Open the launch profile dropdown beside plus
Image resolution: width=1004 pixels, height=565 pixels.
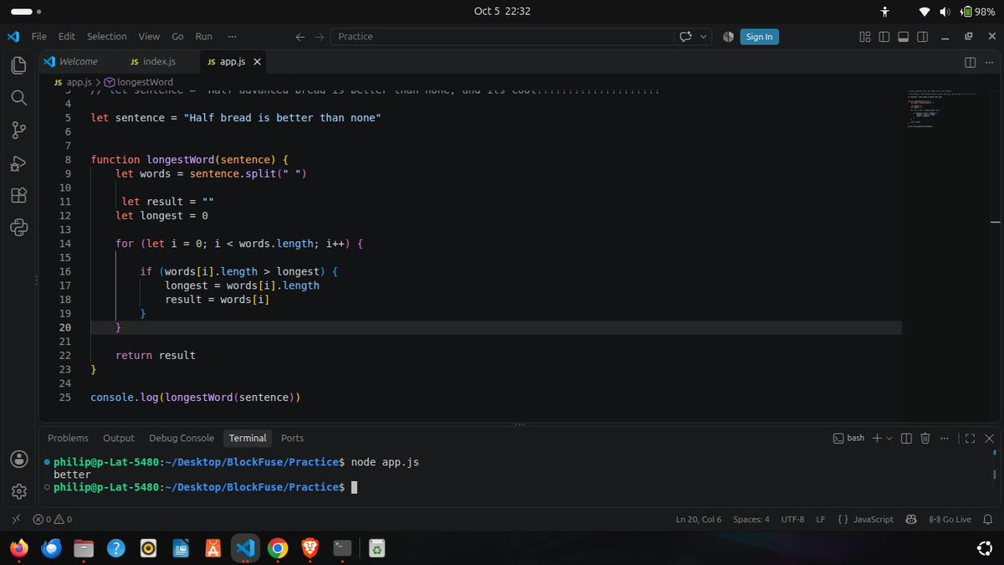(x=889, y=438)
